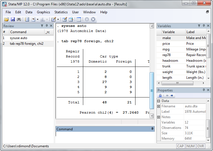Image resolution: width=213 pixels, height=151 pixels.
Task: Expand the Filename property row
Action: tap(159, 106)
